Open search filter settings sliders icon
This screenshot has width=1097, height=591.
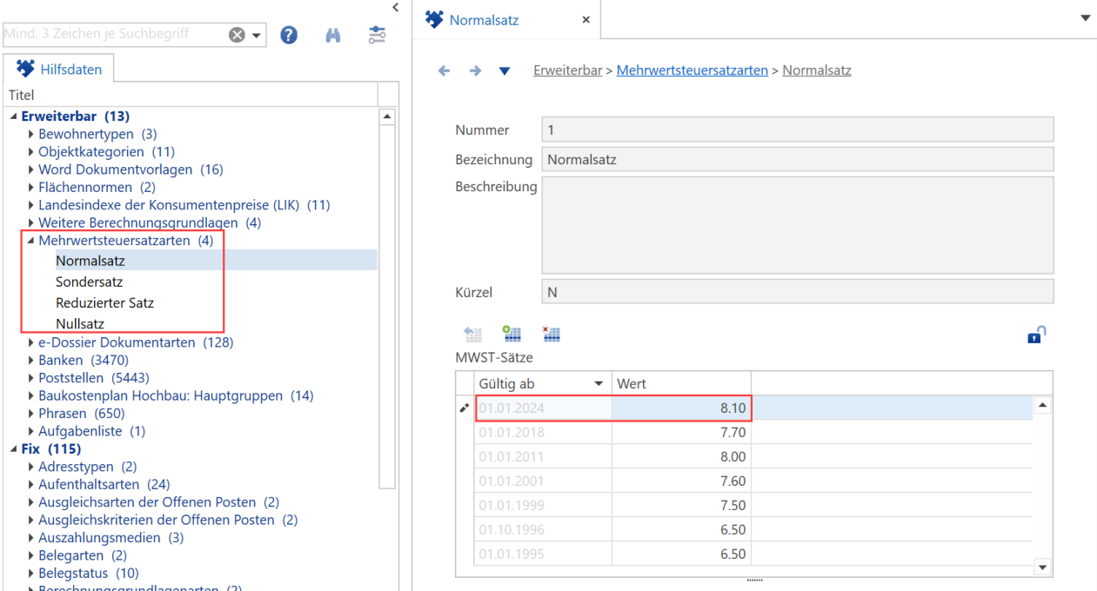(377, 35)
